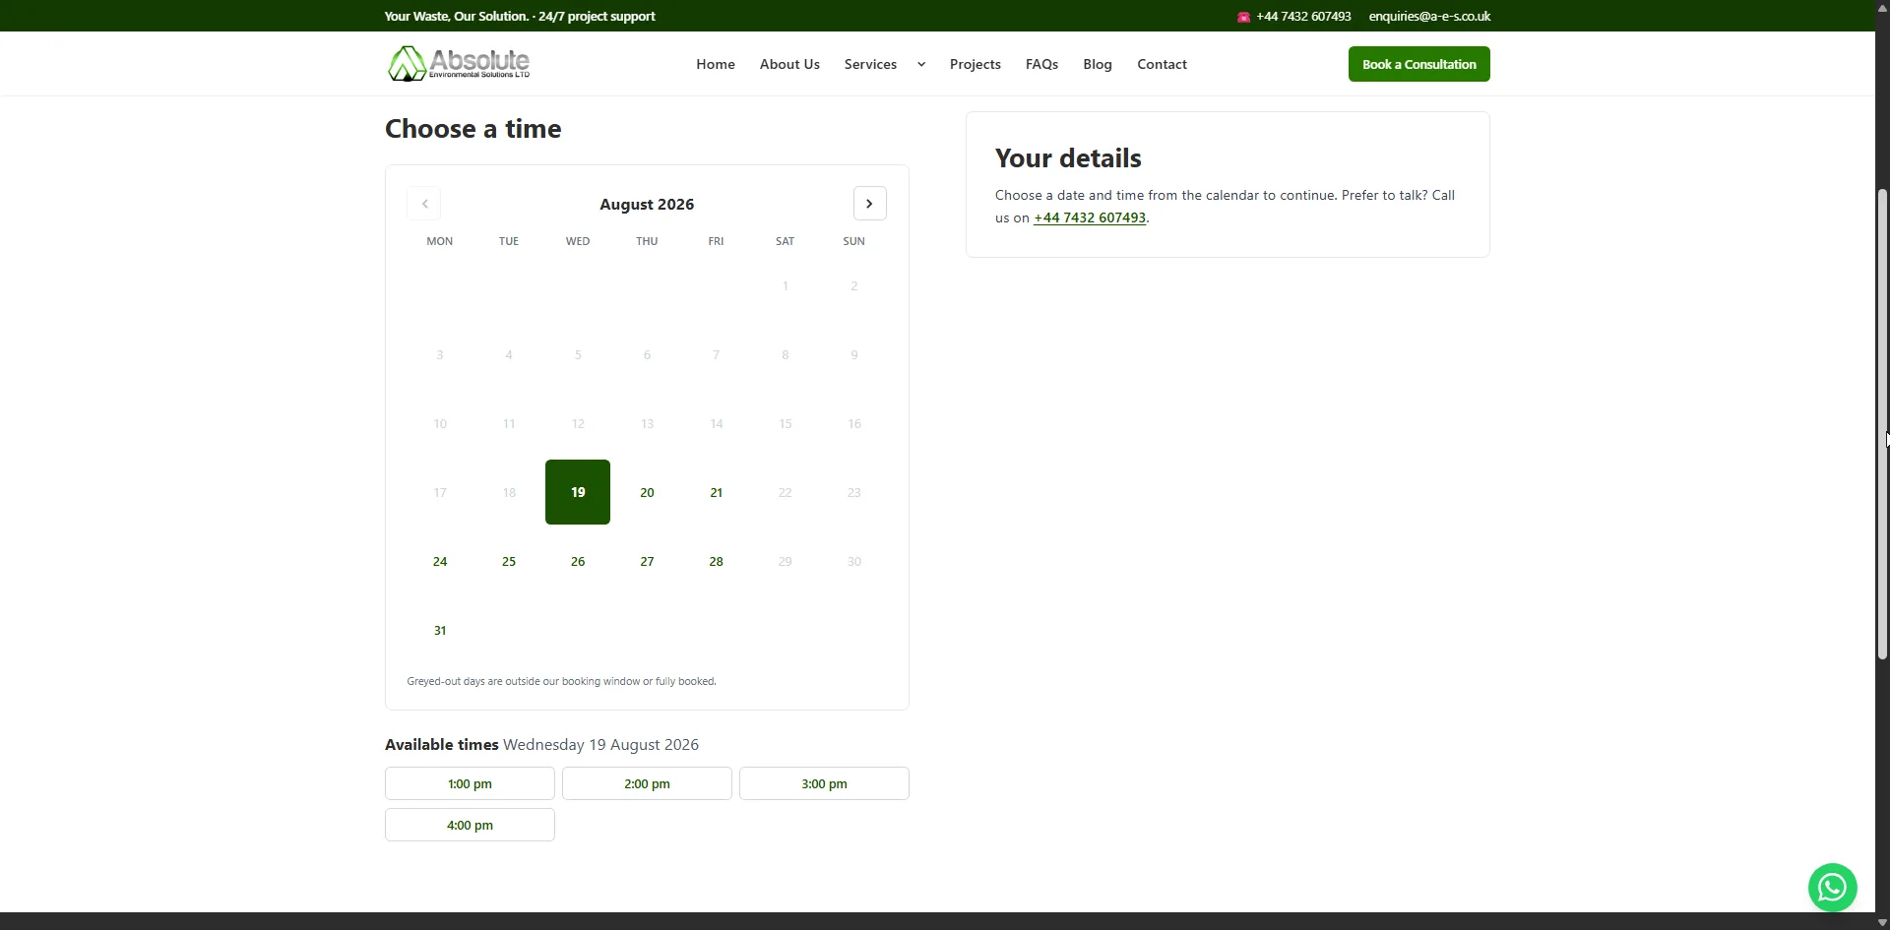This screenshot has width=1890, height=930.
Task: Click the Absolute Environmental Solutions logo
Action: [459, 64]
